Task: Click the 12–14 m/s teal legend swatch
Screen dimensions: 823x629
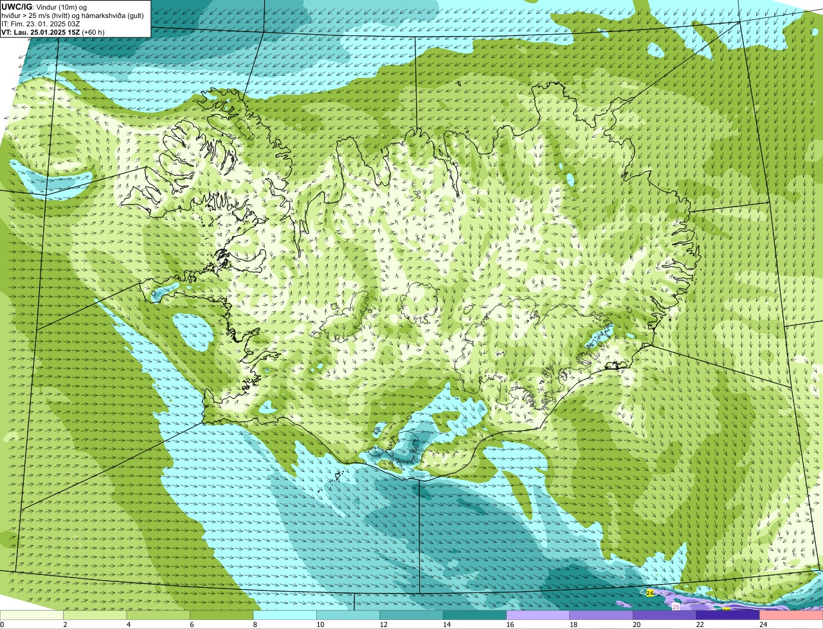Action: pos(411,615)
